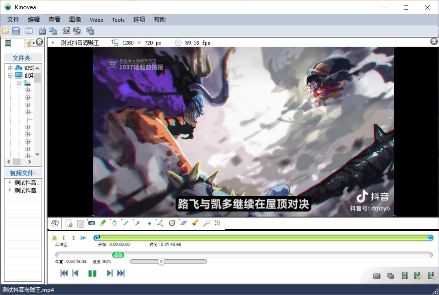Jump to last frame
Viewport: 439px width, 295px height.
point(121,273)
